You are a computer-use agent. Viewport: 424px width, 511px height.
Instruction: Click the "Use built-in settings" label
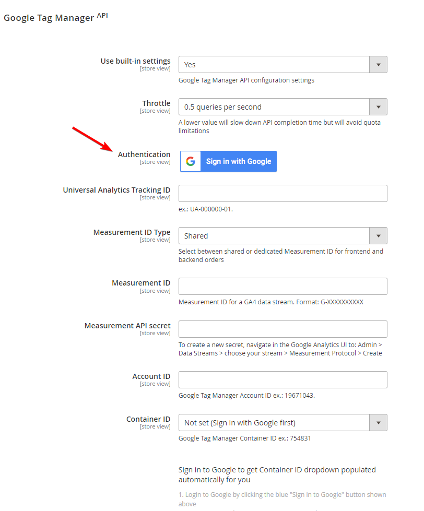(135, 61)
